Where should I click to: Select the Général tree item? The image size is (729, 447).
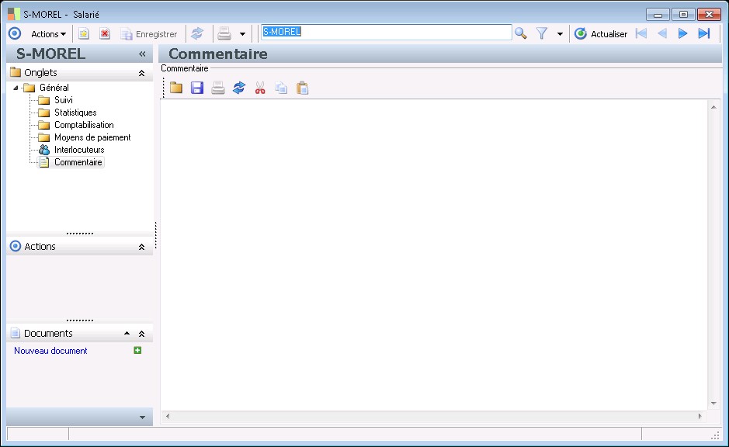(54, 88)
